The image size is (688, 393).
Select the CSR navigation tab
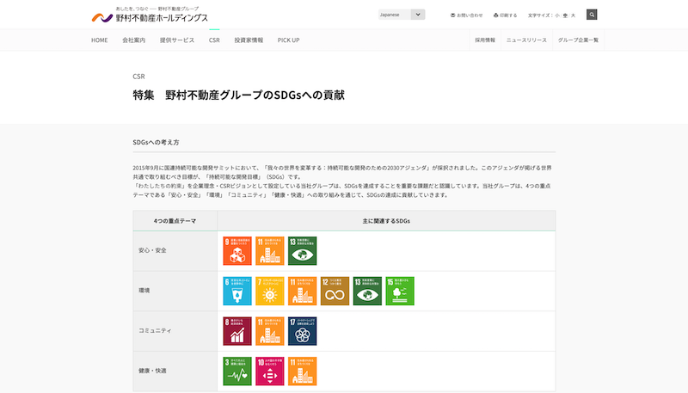(x=214, y=40)
